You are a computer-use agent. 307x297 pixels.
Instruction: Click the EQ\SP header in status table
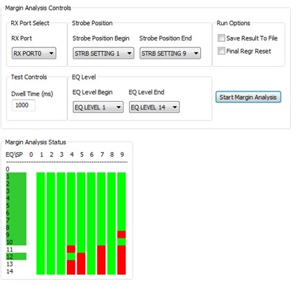tap(14, 155)
